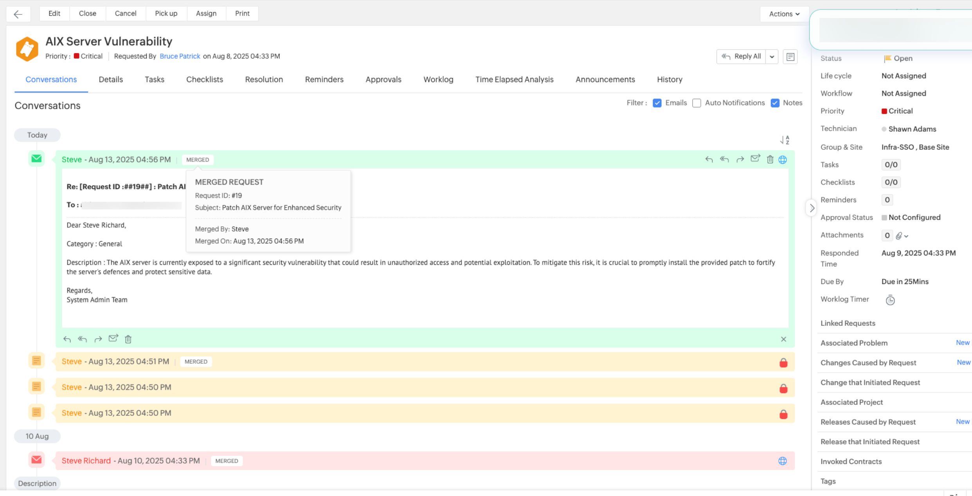Open the Actions dropdown
Image resolution: width=972 pixels, height=496 pixels.
pos(783,14)
